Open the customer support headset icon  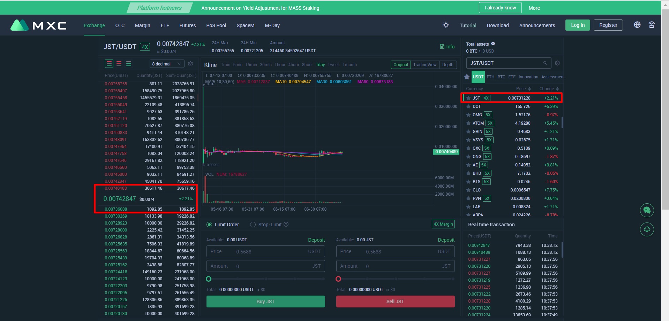652,25
